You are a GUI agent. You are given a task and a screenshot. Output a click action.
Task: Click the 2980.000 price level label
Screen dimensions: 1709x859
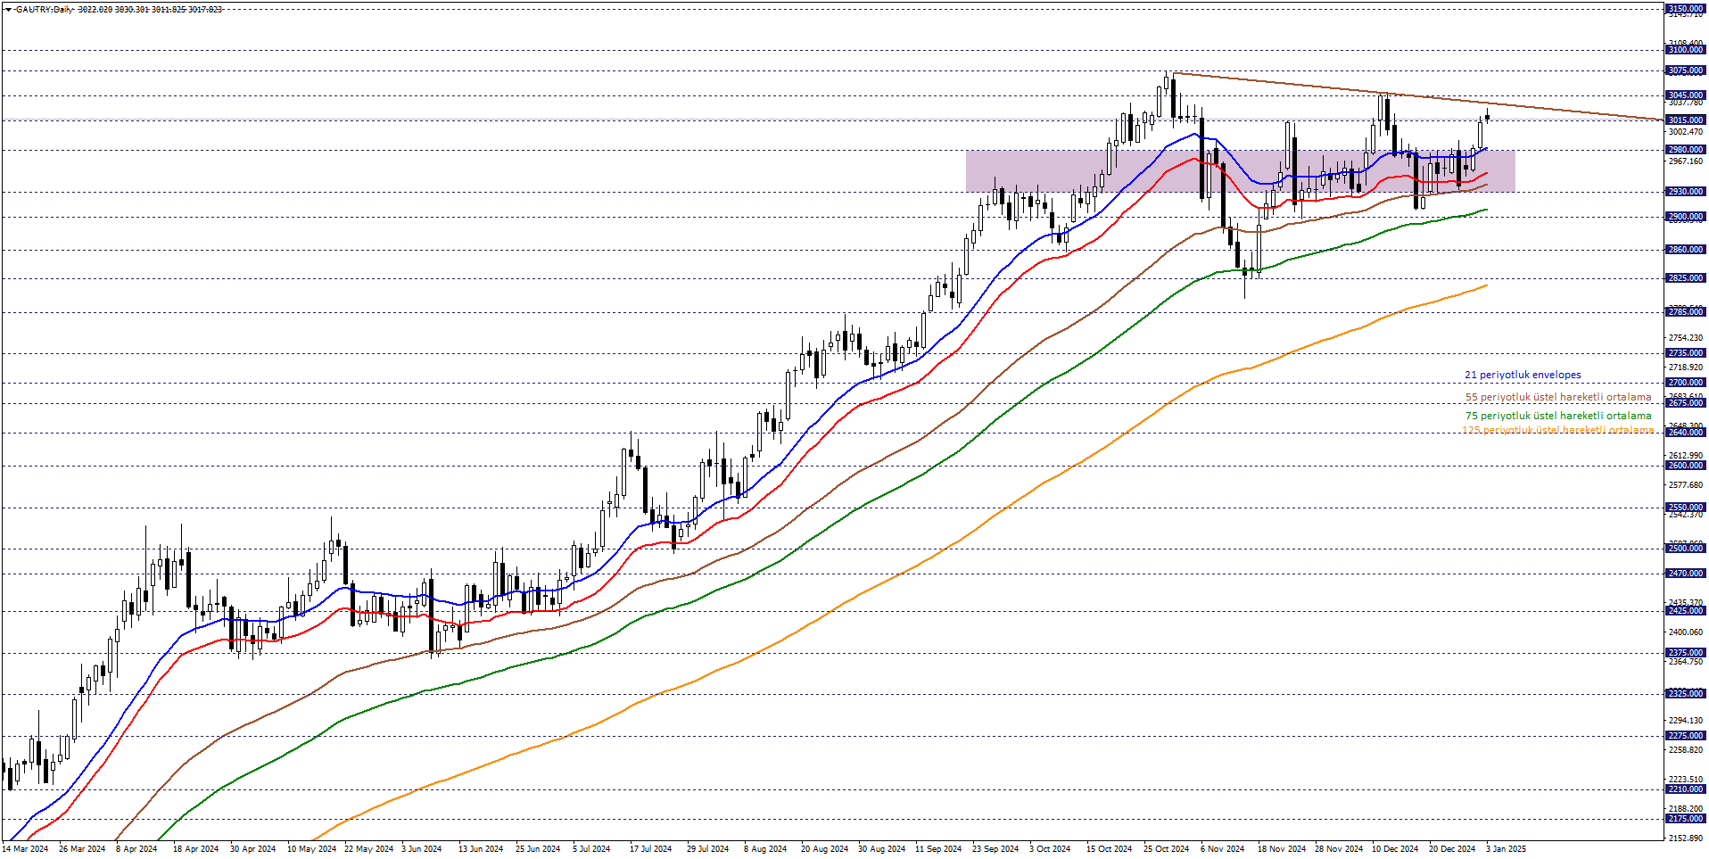tap(1686, 150)
